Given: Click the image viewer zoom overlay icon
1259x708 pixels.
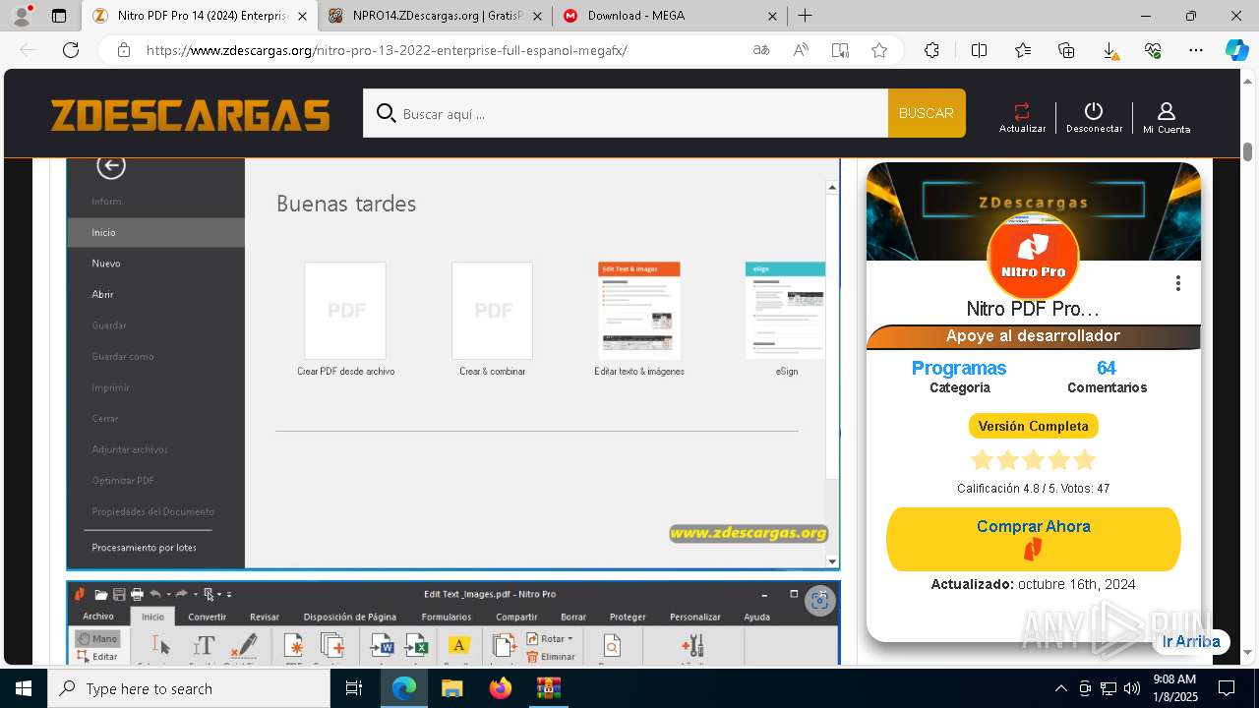Looking at the screenshot, I should (820, 601).
